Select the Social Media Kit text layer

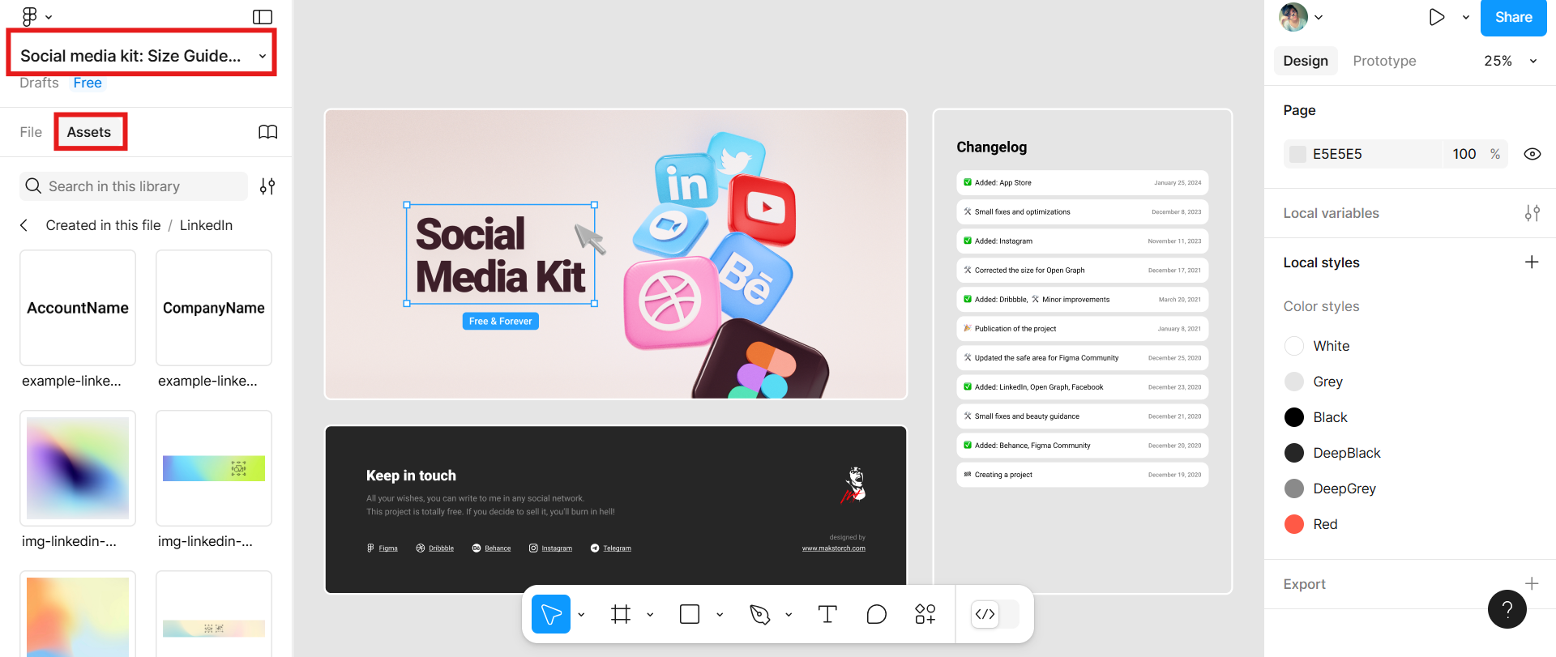point(501,254)
